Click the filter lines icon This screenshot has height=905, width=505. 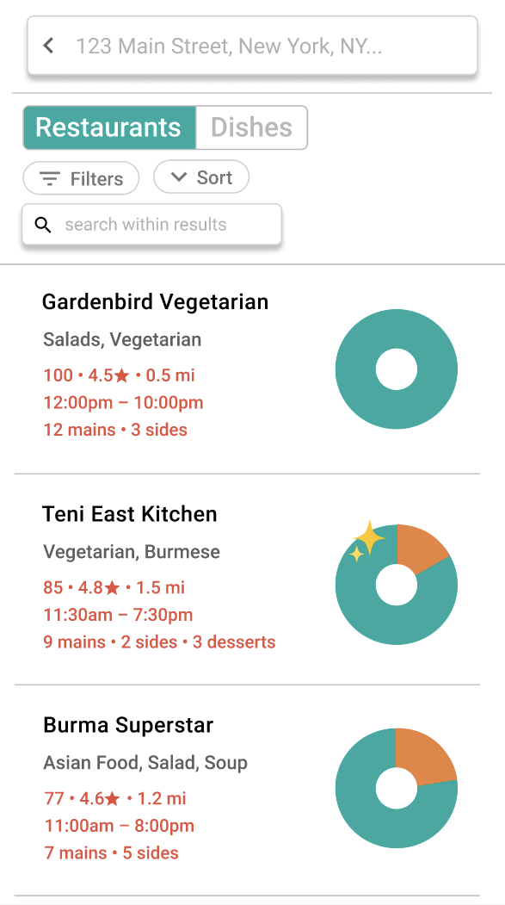click(x=50, y=179)
